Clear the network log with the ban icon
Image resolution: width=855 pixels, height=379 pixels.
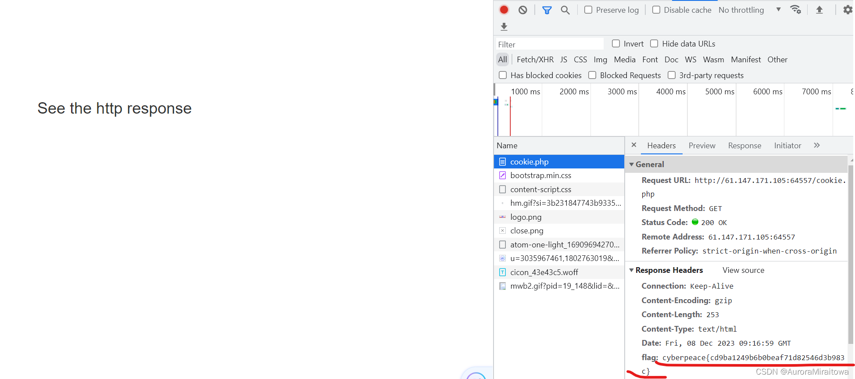(x=522, y=10)
